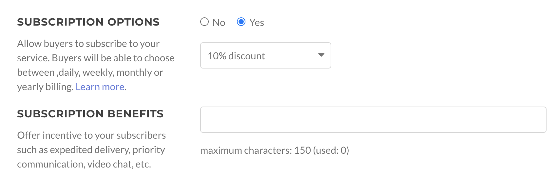Viewport: 559px width, 179px height.
Task: Select the No radio button
Action: 204,22
